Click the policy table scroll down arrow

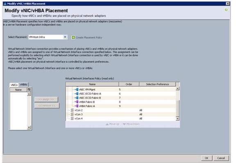point(177,119)
